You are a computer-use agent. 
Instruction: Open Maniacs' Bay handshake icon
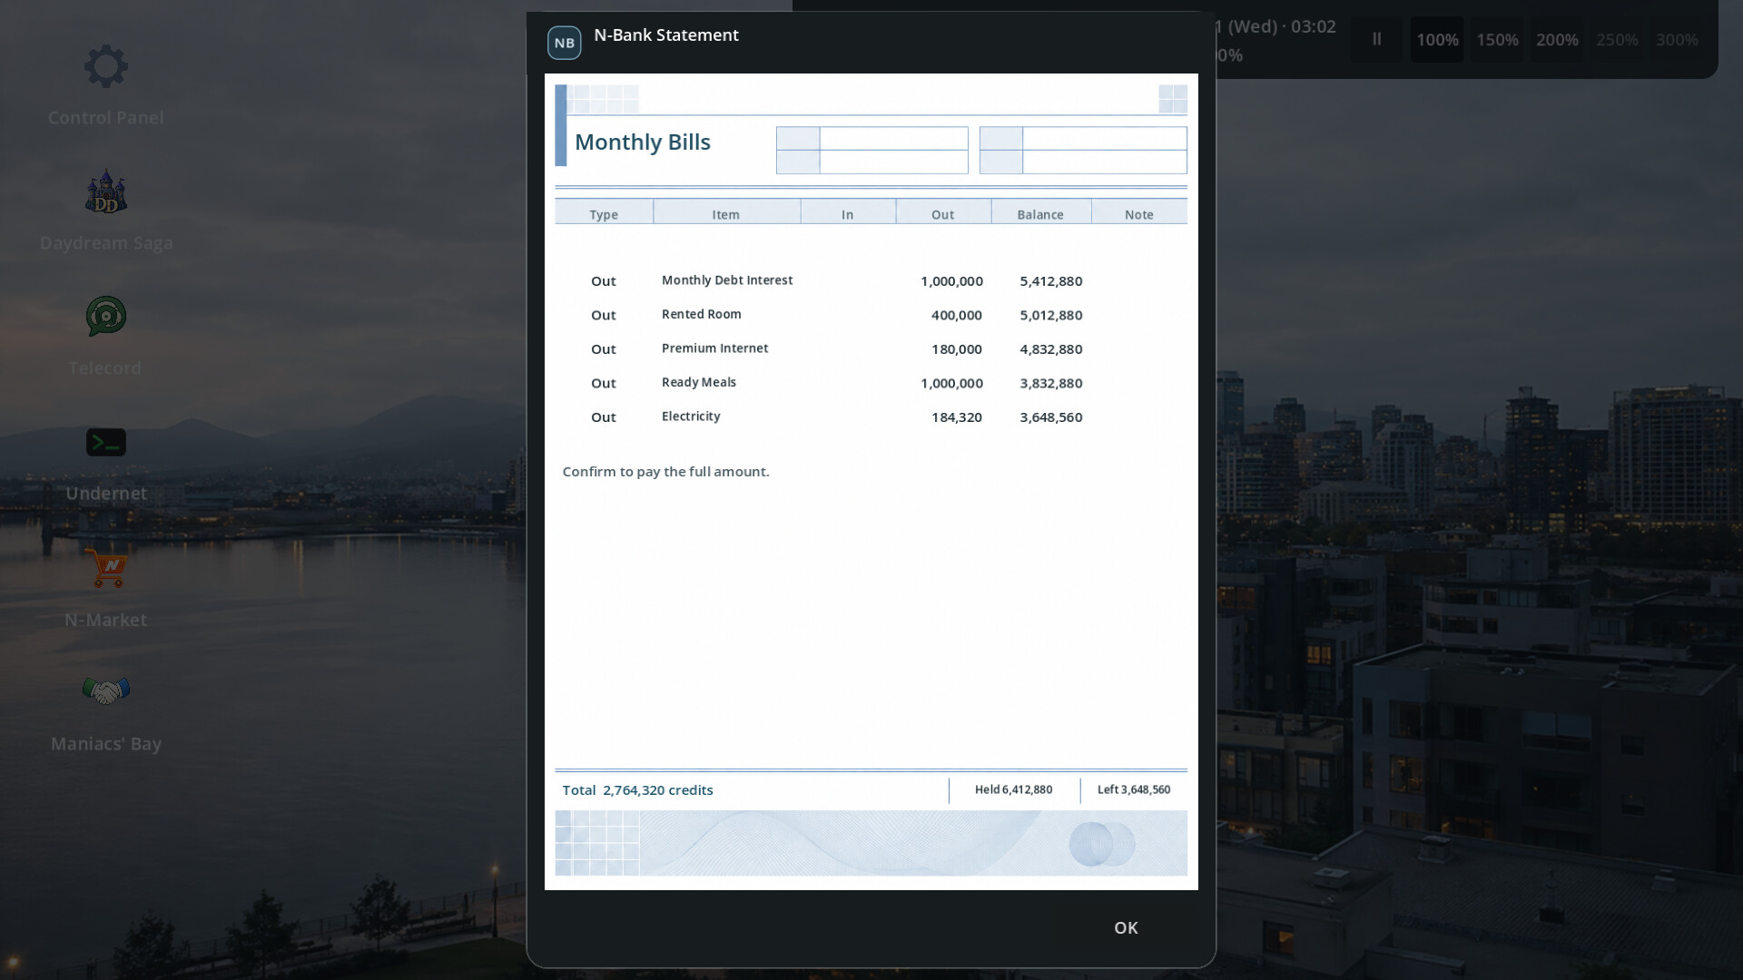[x=106, y=691]
